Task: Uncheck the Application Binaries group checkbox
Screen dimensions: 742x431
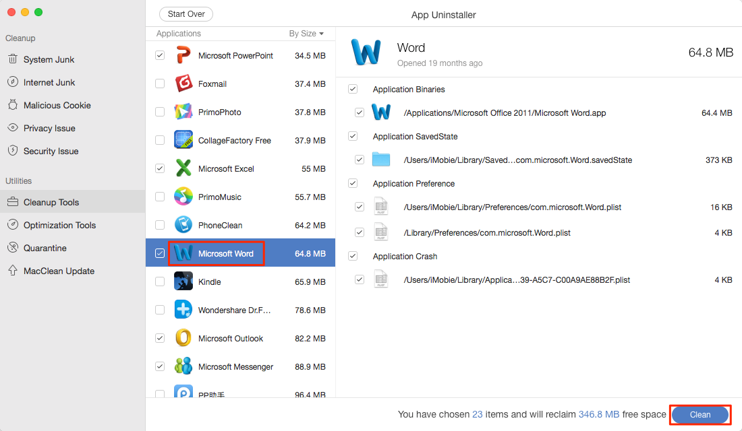Action: [353, 89]
